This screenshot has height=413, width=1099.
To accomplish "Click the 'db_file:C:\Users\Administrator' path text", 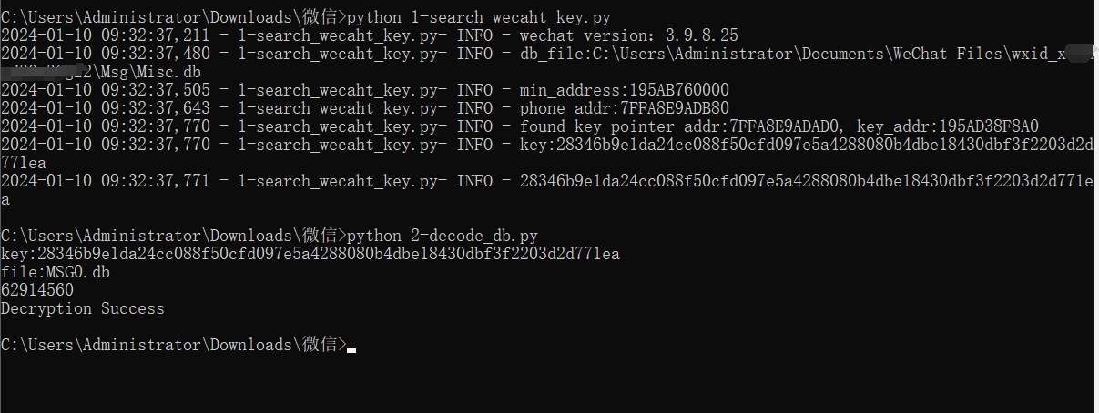I will click(x=656, y=54).
